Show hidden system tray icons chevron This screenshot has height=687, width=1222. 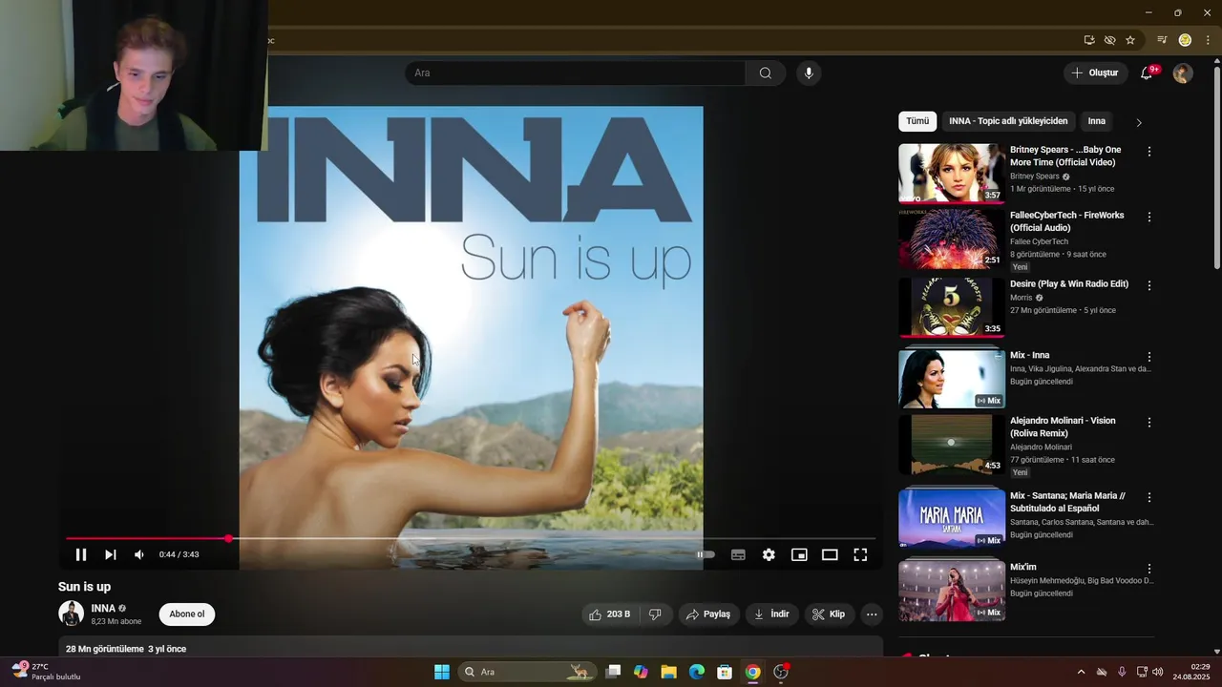coord(1081,672)
